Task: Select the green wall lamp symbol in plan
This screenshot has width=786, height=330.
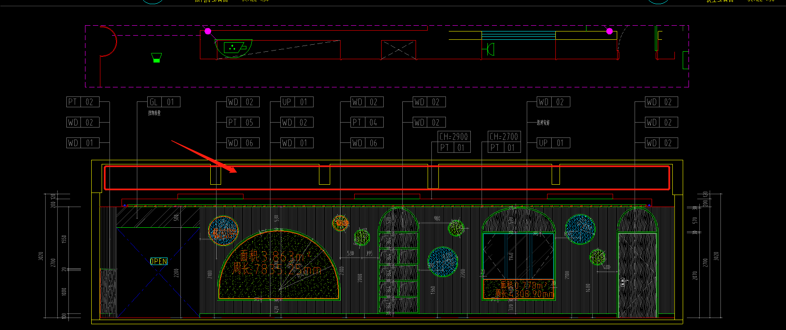Action: click(x=489, y=49)
